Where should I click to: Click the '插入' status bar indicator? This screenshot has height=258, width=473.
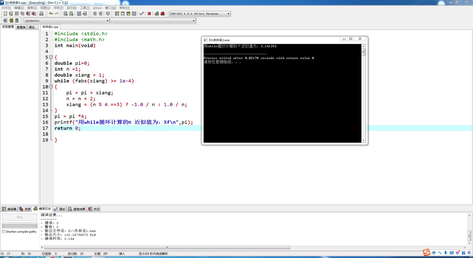click(x=122, y=254)
